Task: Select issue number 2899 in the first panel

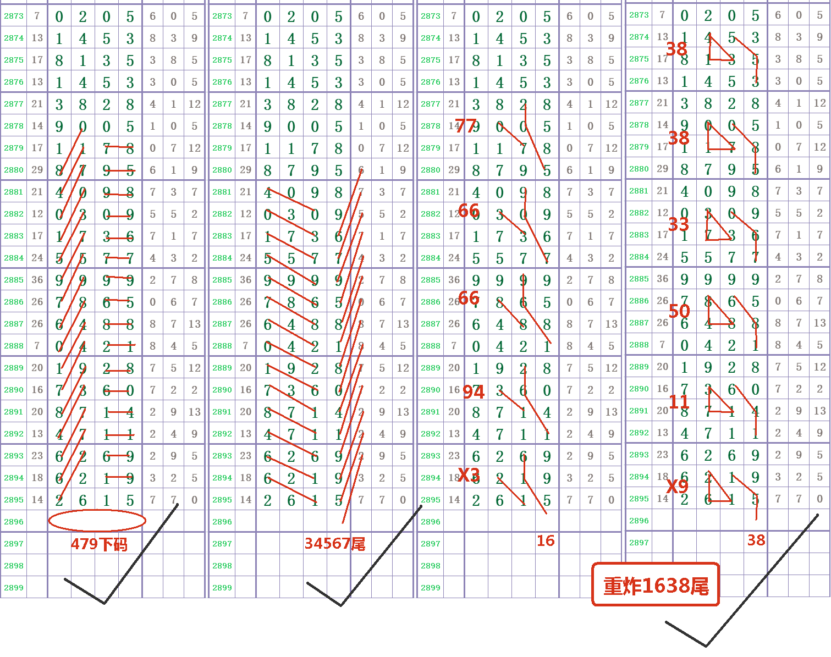Action: point(14,588)
